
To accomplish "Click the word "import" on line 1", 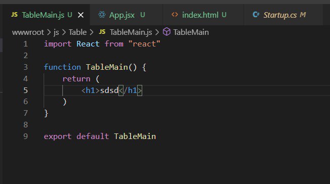I will point(58,44).
